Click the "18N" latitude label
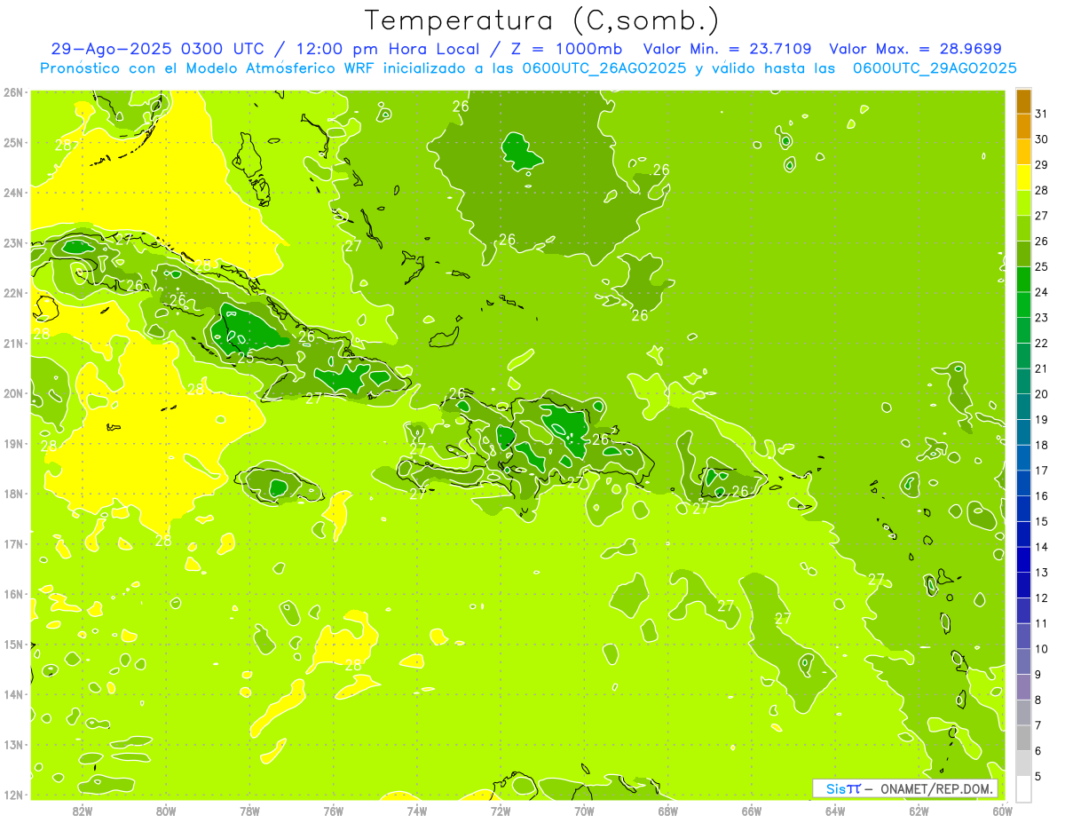The image size is (1065, 823). 13,494
